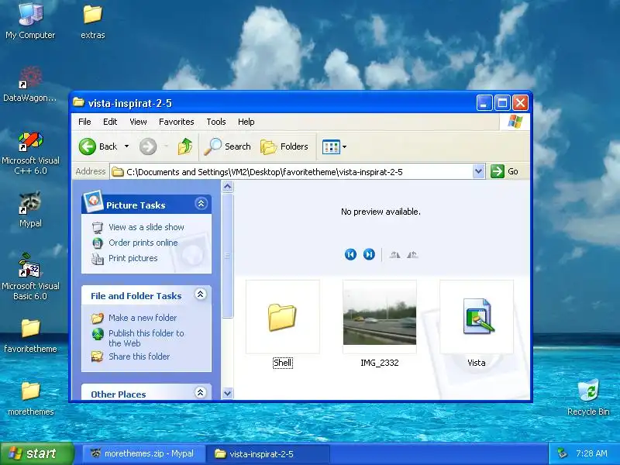620x465 pixels.
Task: Open the Favorites menu
Action: [x=177, y=122]
